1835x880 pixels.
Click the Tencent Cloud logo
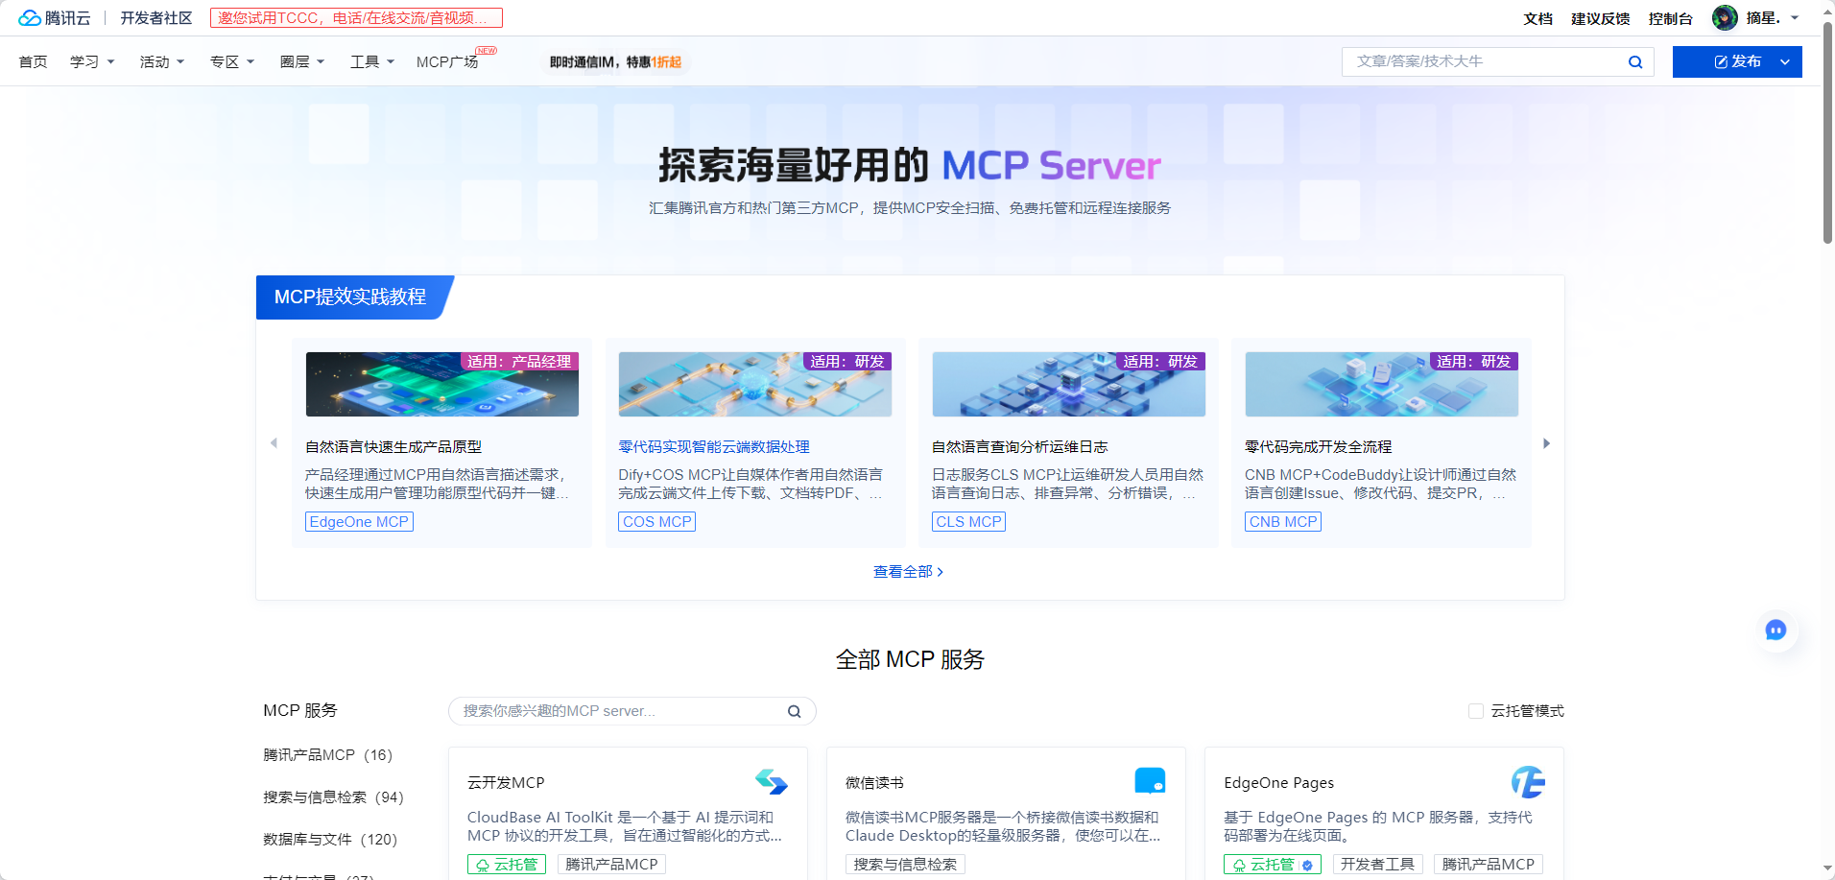pos(55,18)
